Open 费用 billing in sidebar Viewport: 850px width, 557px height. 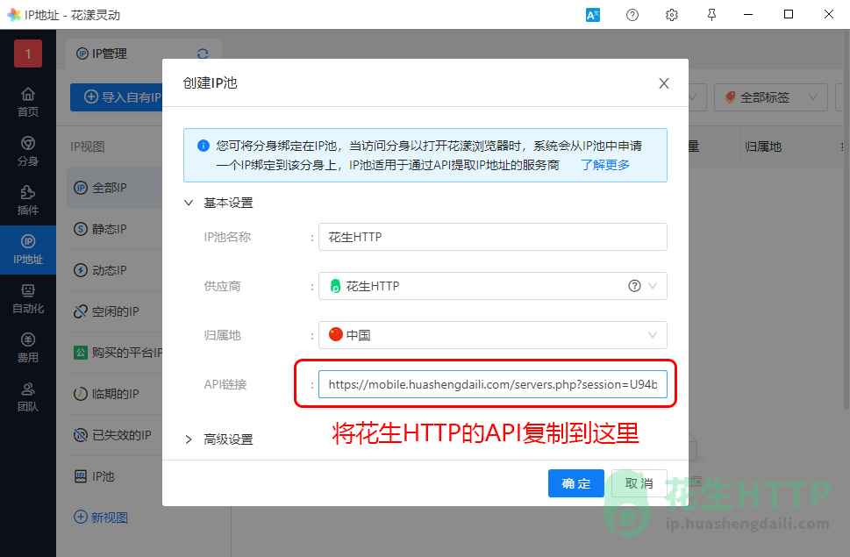coord(28,348)
